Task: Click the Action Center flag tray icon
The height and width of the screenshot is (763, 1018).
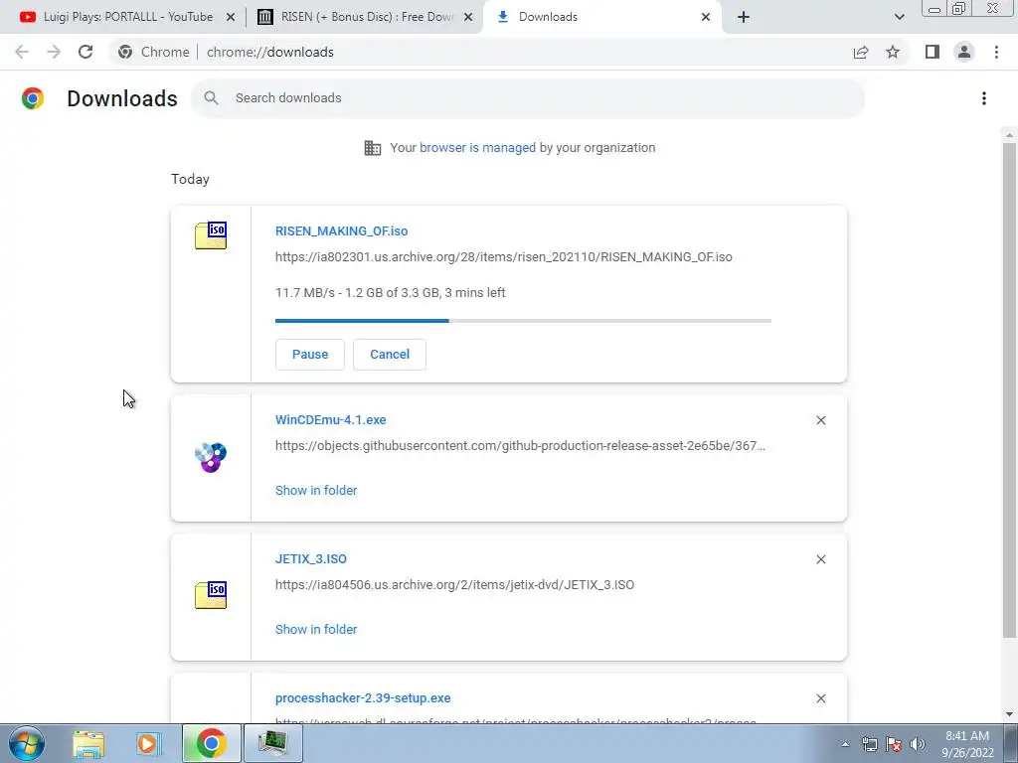Action: tap(894, 744)
